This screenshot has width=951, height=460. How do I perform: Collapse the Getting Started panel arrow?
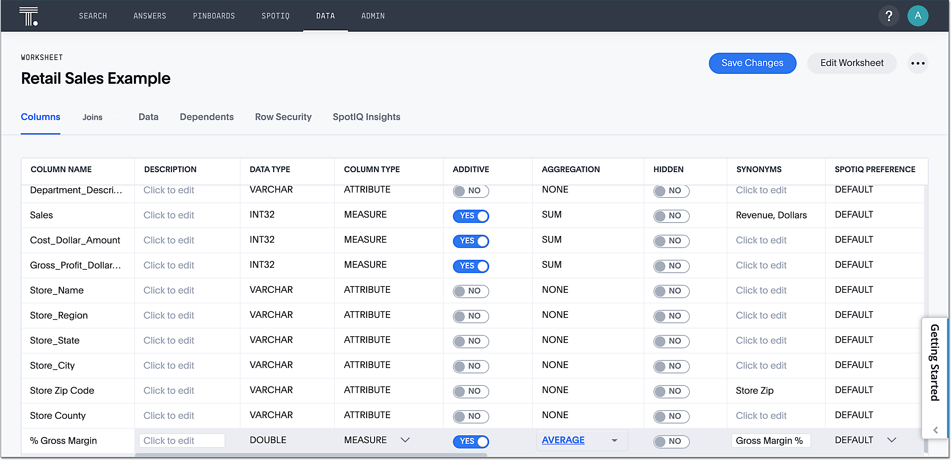coord(935,430)
